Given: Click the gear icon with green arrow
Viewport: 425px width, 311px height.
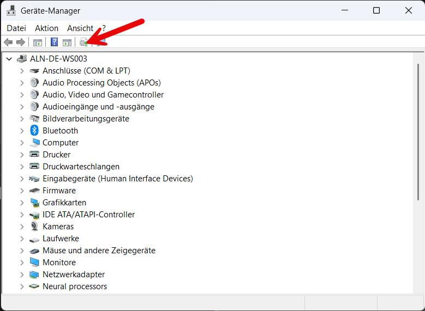Looking at the screenshot, I should pyautogui.click(x=83, y=42).
